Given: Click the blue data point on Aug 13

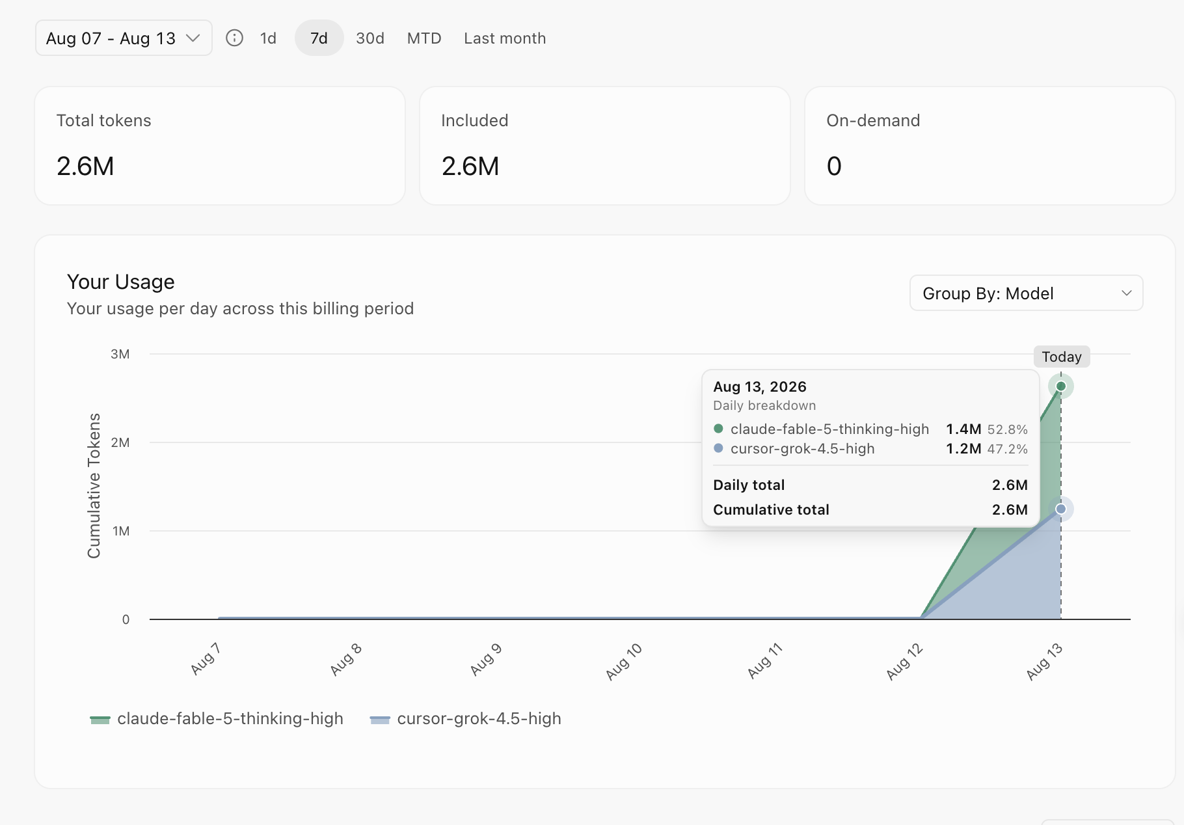Looking at the screenshot, I should click(x=1061, y=509).
